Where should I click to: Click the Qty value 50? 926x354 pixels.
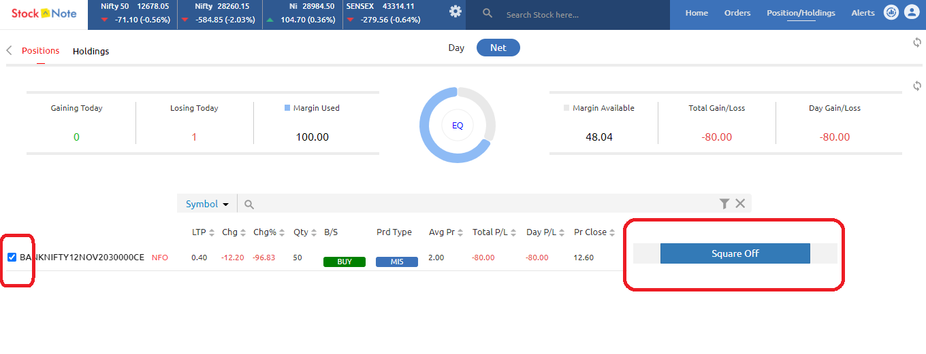pyautogui.click(x=298, y=258)
